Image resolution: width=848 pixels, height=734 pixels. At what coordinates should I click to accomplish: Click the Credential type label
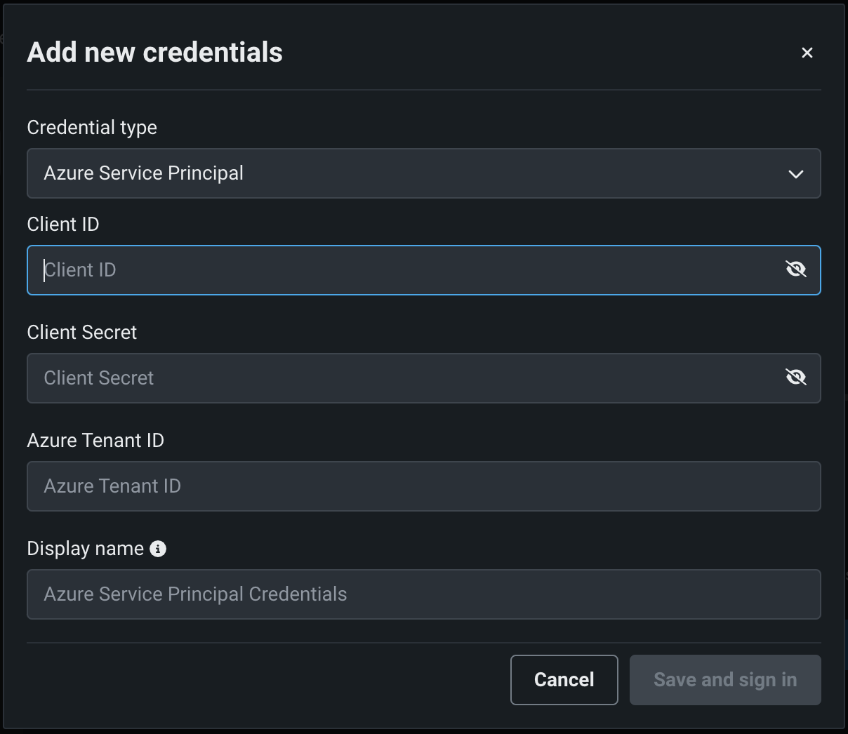click(92, 128)
